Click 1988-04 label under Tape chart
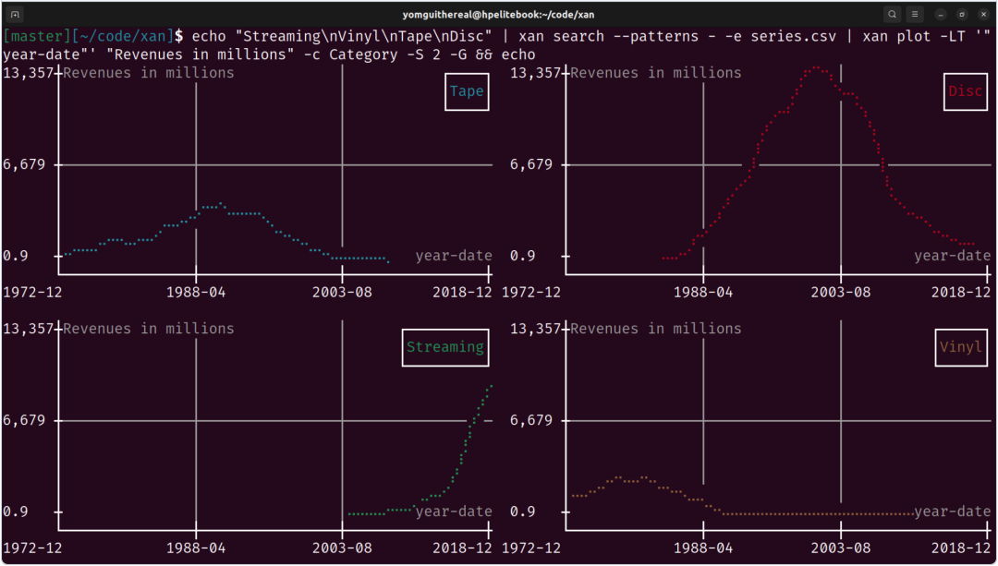Viewport: 998px width, 566px height. click(x=196, y=292)
